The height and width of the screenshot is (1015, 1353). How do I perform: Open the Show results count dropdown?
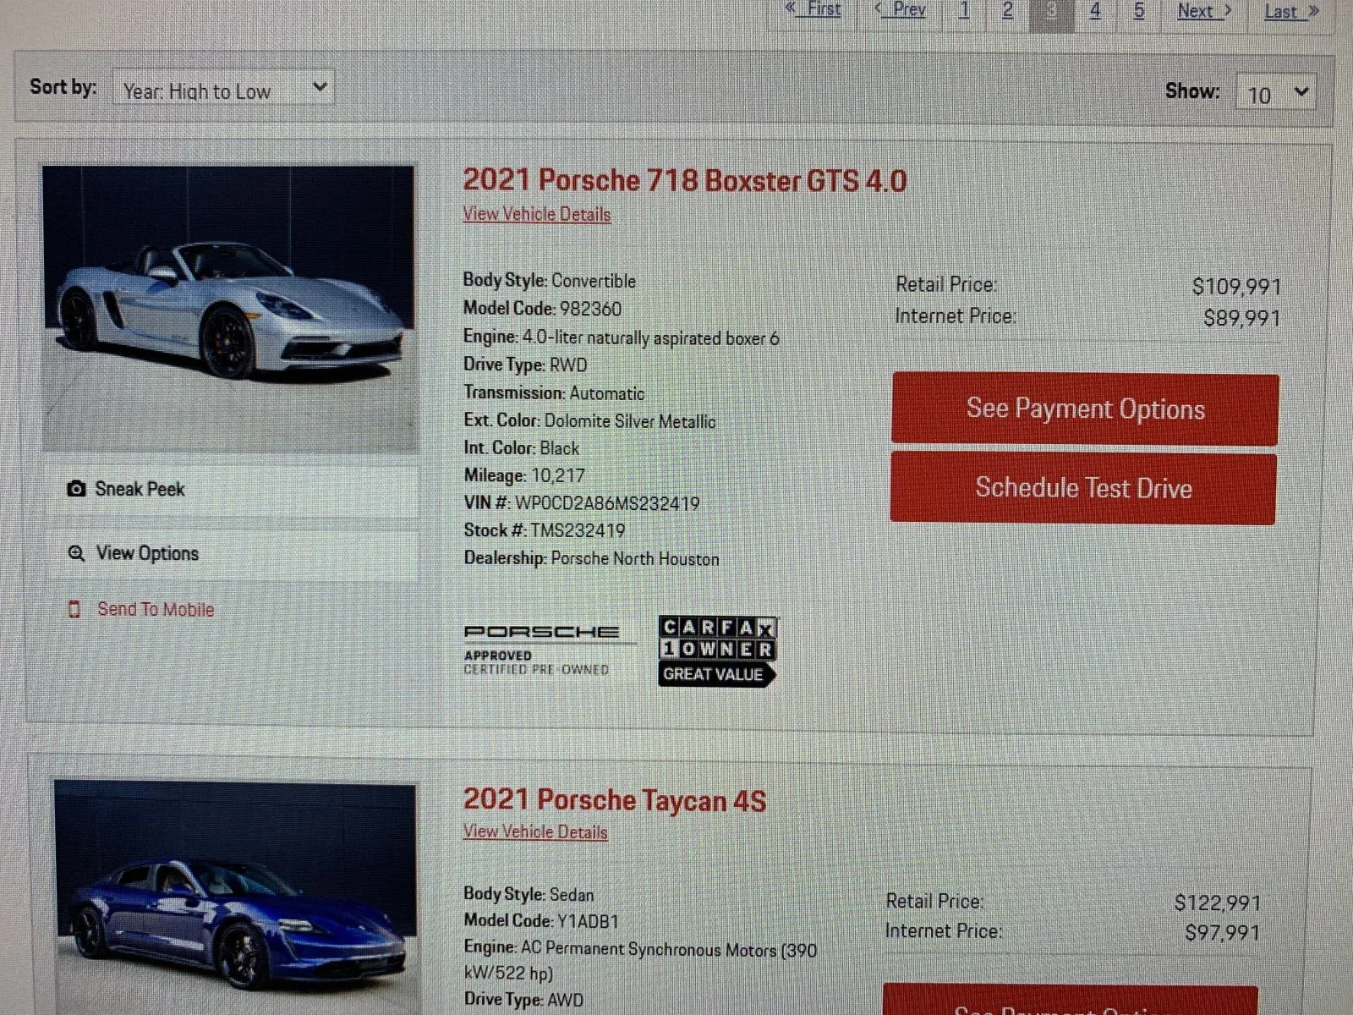tap(1277, 93)
